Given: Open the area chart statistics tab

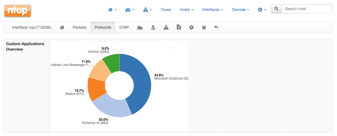Looking at the screenshot, I should [x=140, y=28].
